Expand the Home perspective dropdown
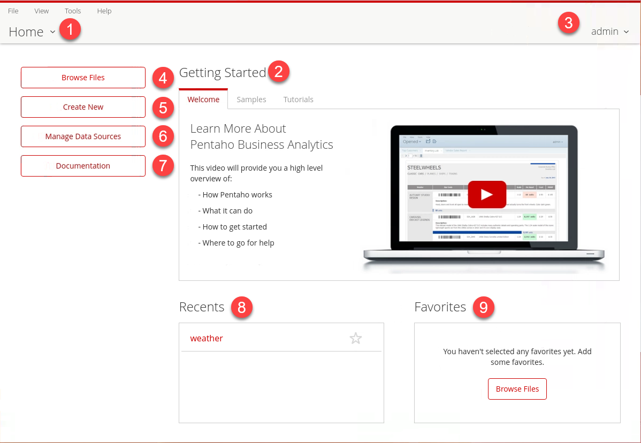641x443 pixels. [32, 32]
